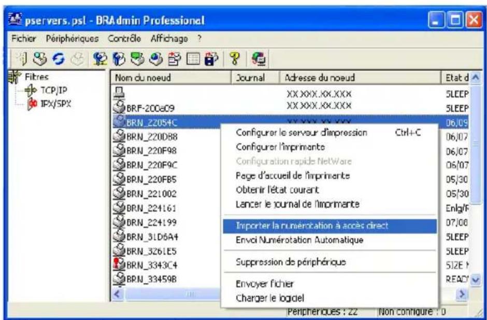Click the printer icon beside BRN_224161

119,208
